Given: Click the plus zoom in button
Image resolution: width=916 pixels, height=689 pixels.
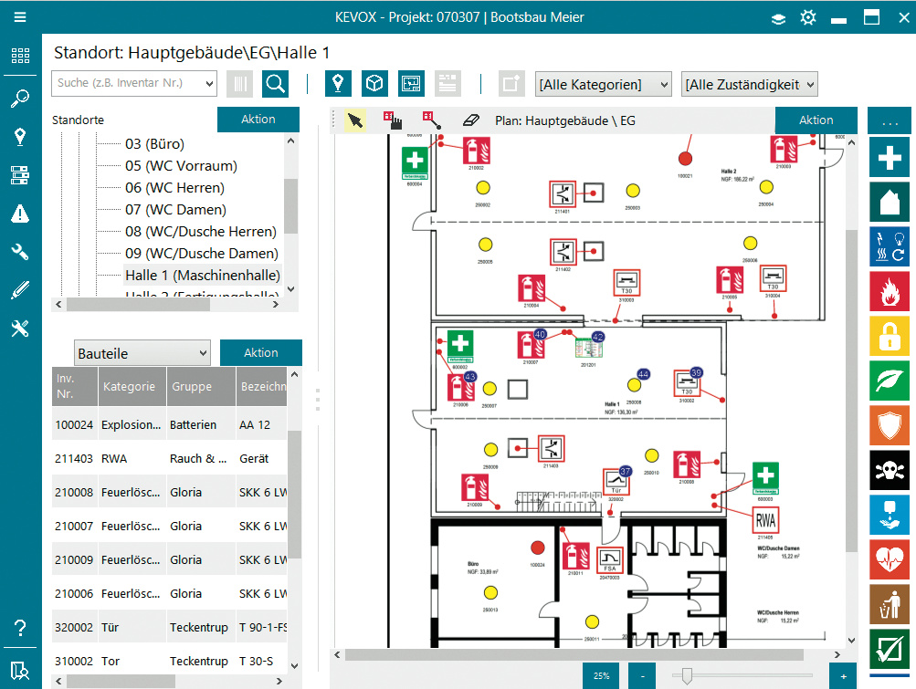Looking at the screenshot, I should click(x=843, y=675).
